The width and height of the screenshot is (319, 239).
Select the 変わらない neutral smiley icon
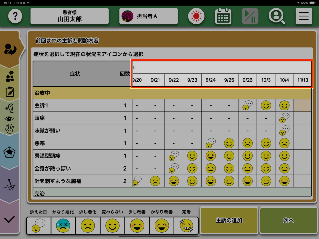[x=112, y=225]
